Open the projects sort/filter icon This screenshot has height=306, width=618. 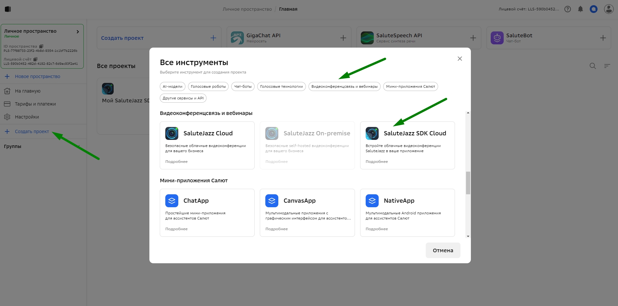pyautogui.click(x=607, y=66)
